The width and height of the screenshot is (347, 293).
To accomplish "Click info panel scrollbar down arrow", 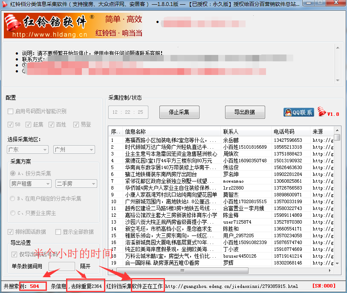I will (x=338, y=80).
